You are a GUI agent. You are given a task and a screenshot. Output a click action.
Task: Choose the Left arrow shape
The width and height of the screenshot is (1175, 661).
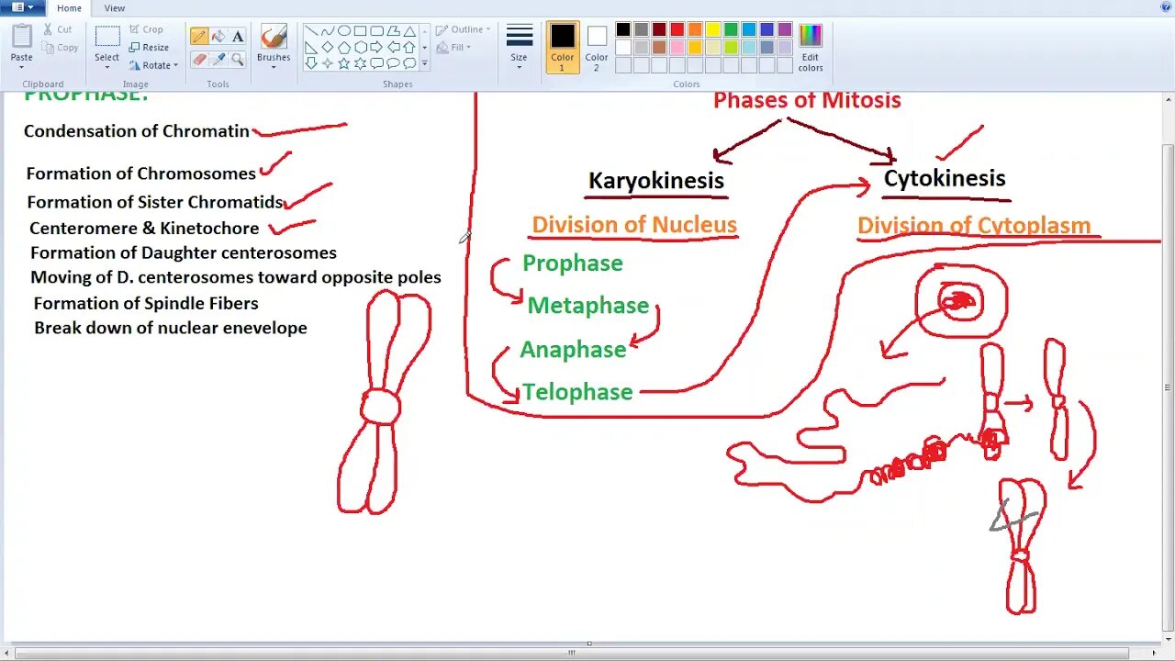393,48
